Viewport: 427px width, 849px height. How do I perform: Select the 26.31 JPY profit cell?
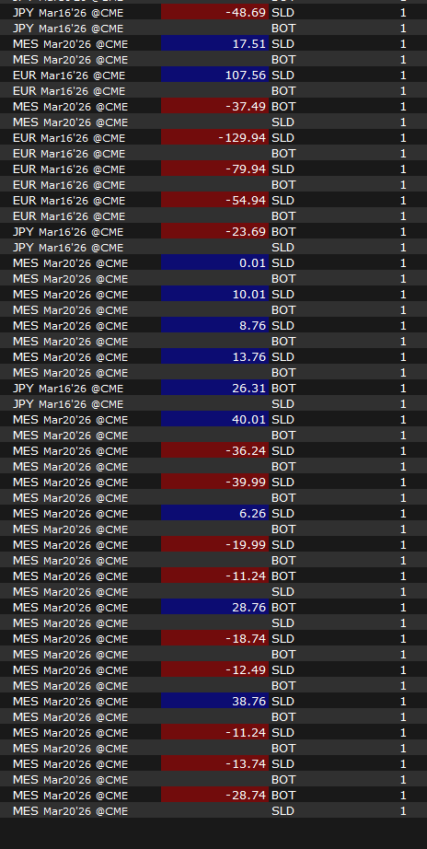tap(214, 389)
